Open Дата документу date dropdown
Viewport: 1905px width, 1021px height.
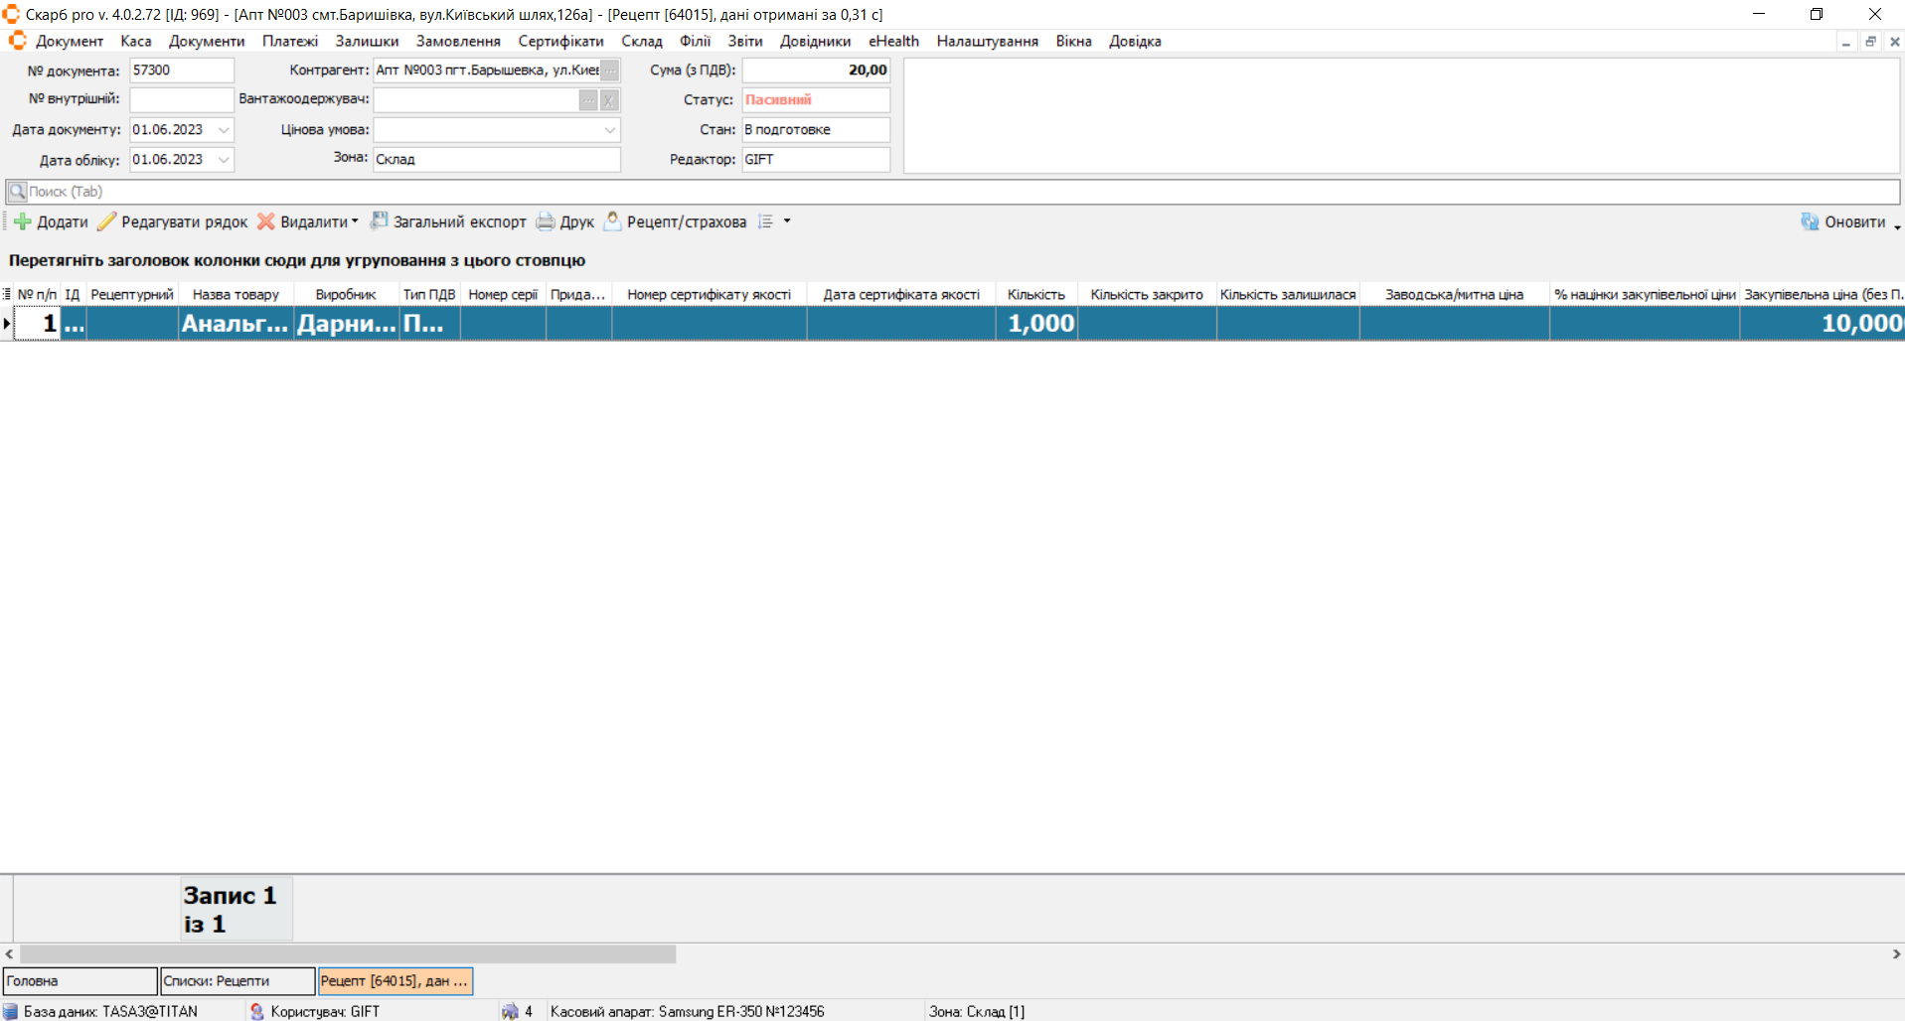[x=224, y=130]
